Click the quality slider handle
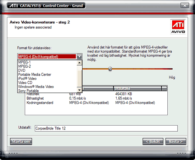 pyautogui.click(x=110, y=69)
